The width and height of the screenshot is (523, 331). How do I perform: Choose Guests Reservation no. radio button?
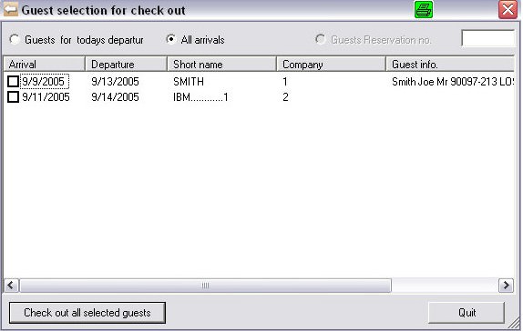[321, 39]
